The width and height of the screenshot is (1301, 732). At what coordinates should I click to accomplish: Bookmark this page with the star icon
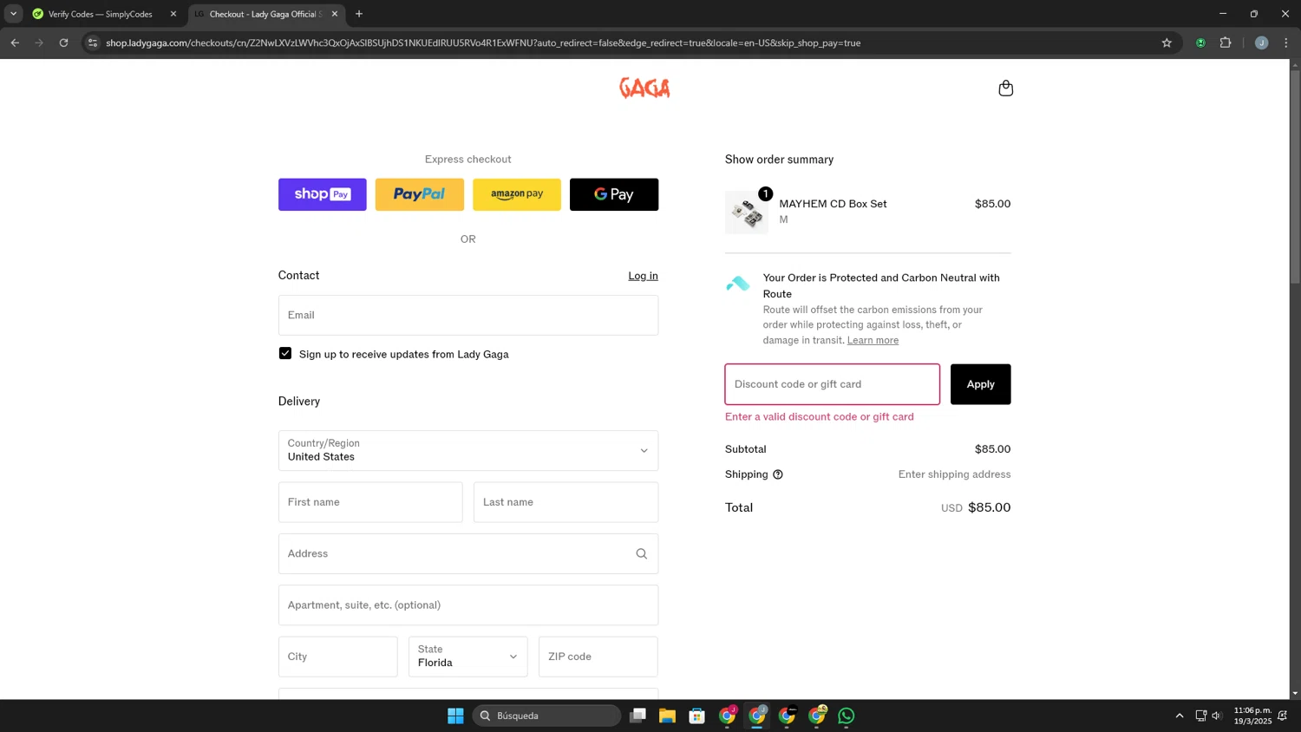1167,42
